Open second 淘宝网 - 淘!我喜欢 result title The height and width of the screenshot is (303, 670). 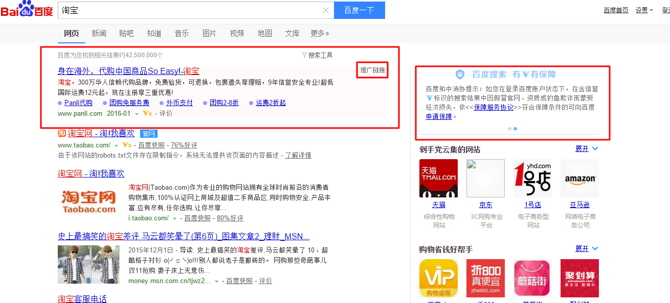click(91, 173)
